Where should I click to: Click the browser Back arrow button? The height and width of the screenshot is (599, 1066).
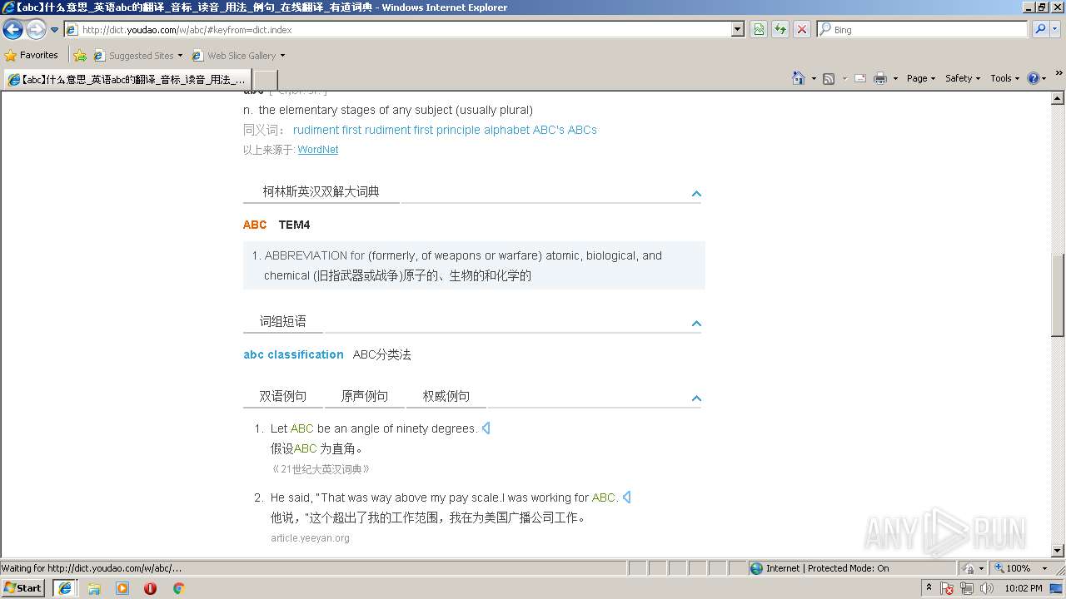click(12, 30)
